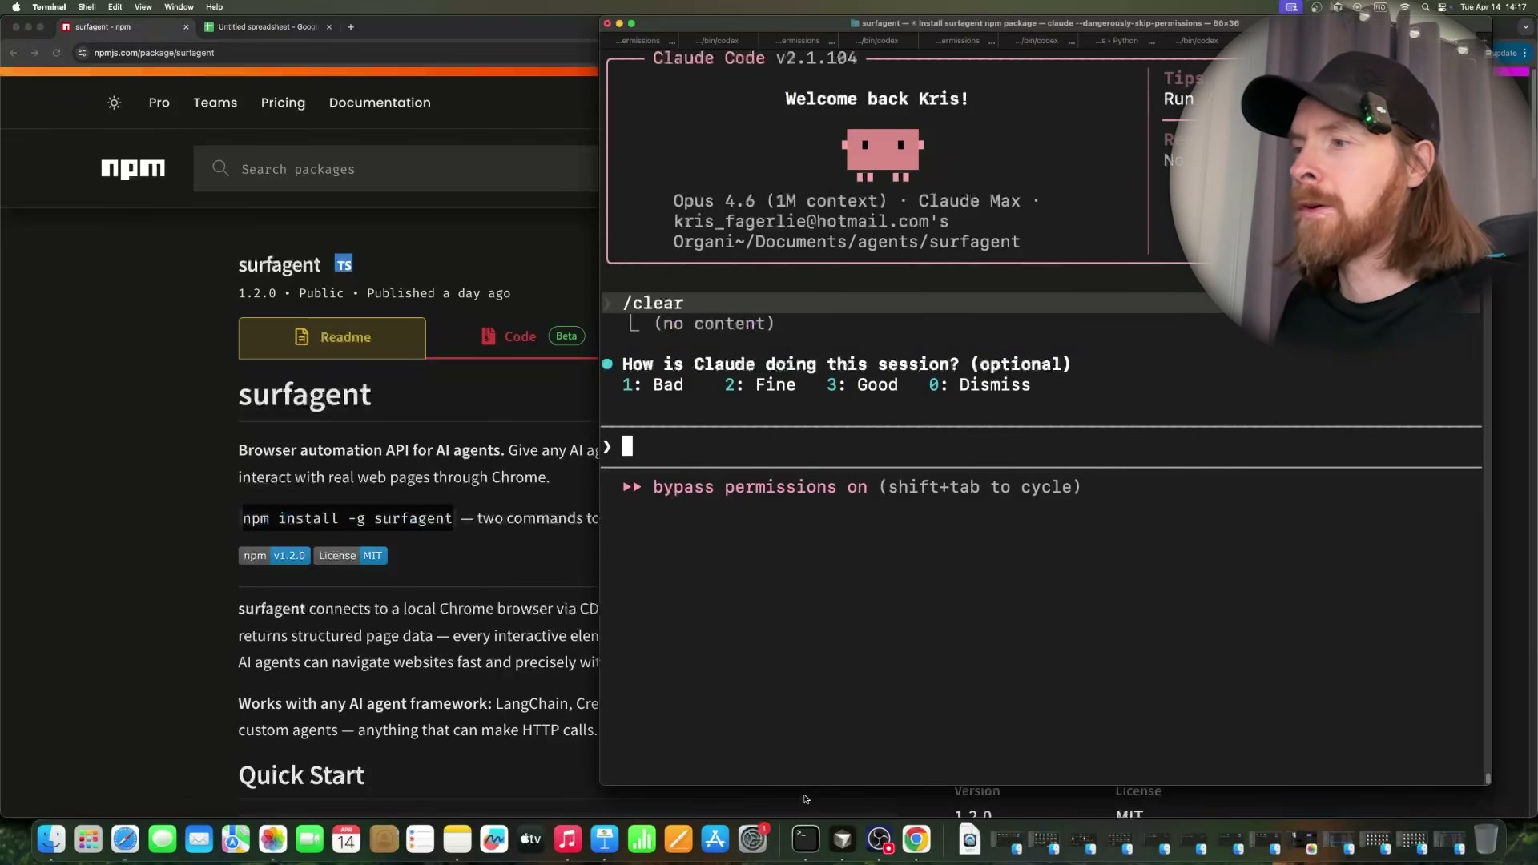
Task: Click the npm logo
Action: pyautogui.click(x=133, y=168)
